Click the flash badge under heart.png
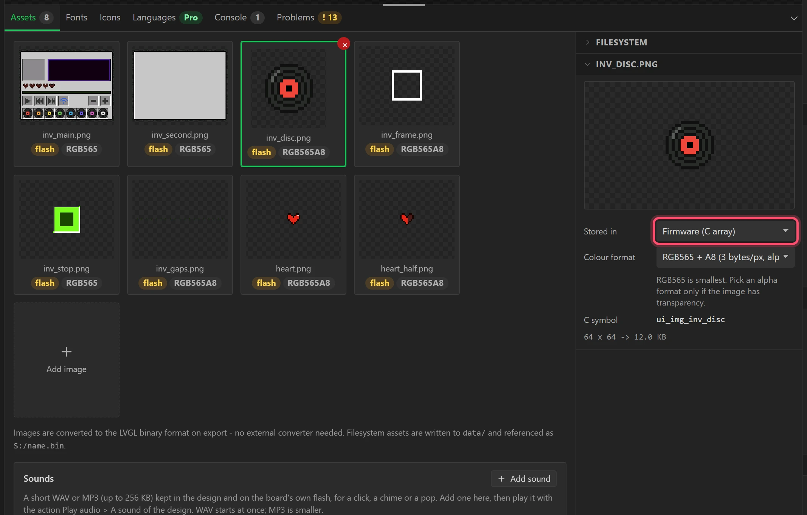 (x=266, y=283)
